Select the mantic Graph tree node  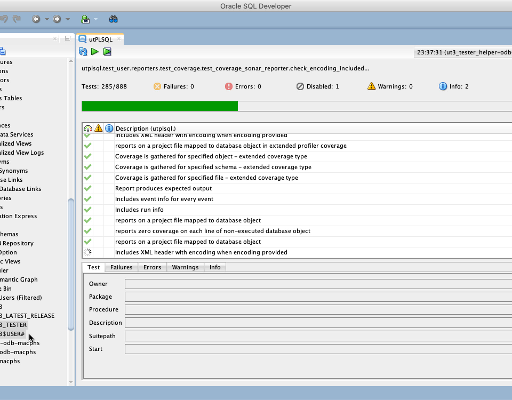point(19,279)
